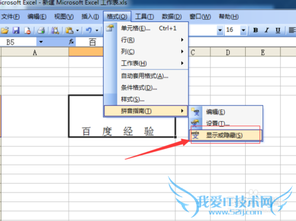
Task: Toggle Italic formatting button
Action: click(267, 30)
